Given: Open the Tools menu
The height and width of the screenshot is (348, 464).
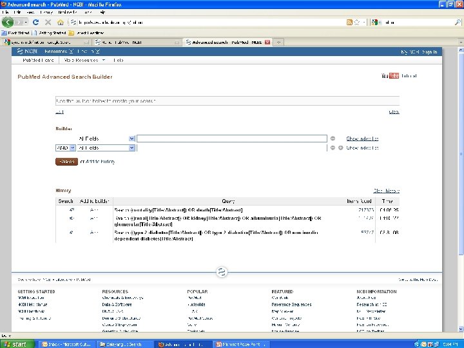Looking at the screenshot, I should [x=88, y=12].
